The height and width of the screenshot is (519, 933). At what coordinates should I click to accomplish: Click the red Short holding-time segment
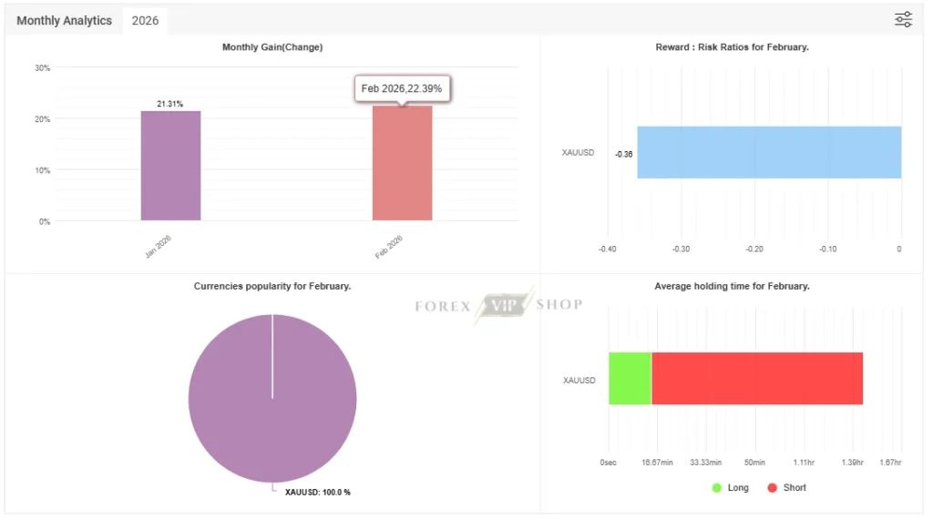(757, 379)
